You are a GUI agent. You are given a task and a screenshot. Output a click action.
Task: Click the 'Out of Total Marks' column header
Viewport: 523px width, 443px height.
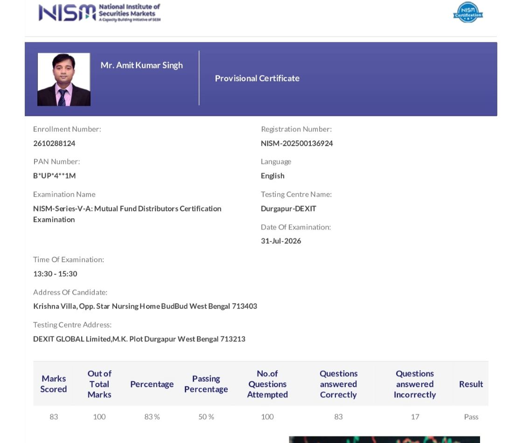tap(99, 384)
